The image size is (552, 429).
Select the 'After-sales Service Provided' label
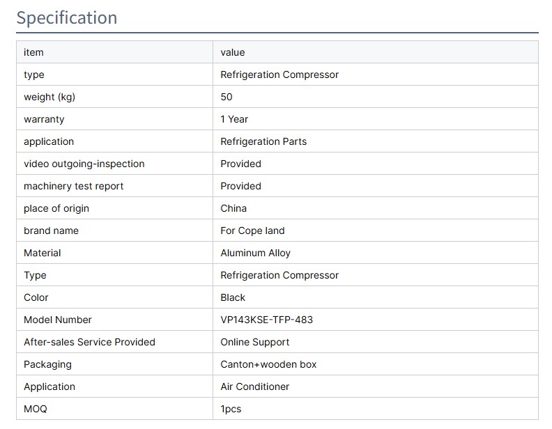(x=89, y=342)
